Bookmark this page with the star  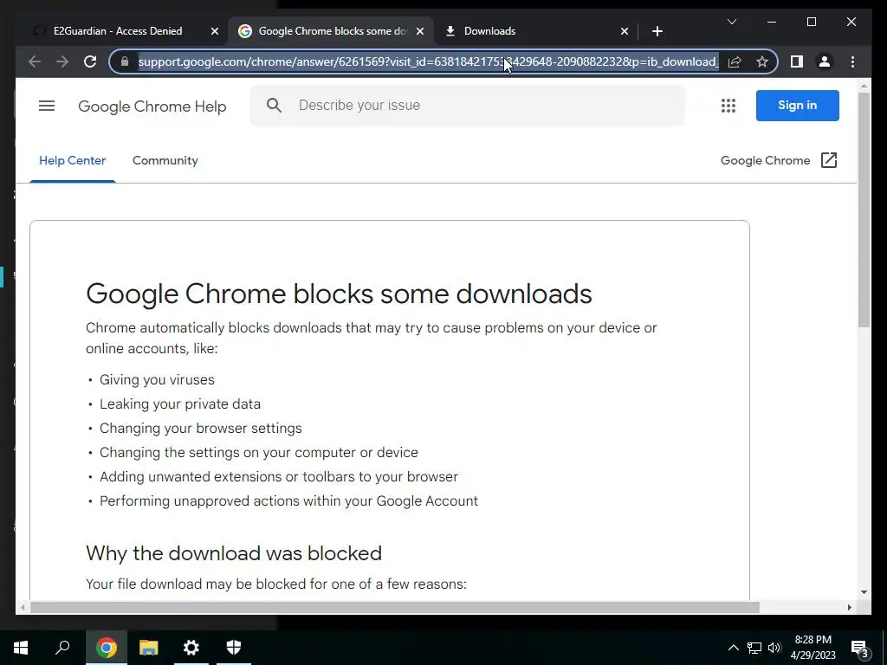762,61
